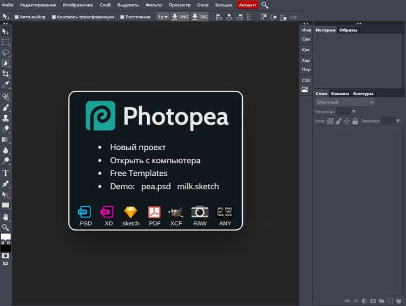Screen dimensions: 406x306
Task: Swap foreground and background colors
Action: tap(3, 243)
